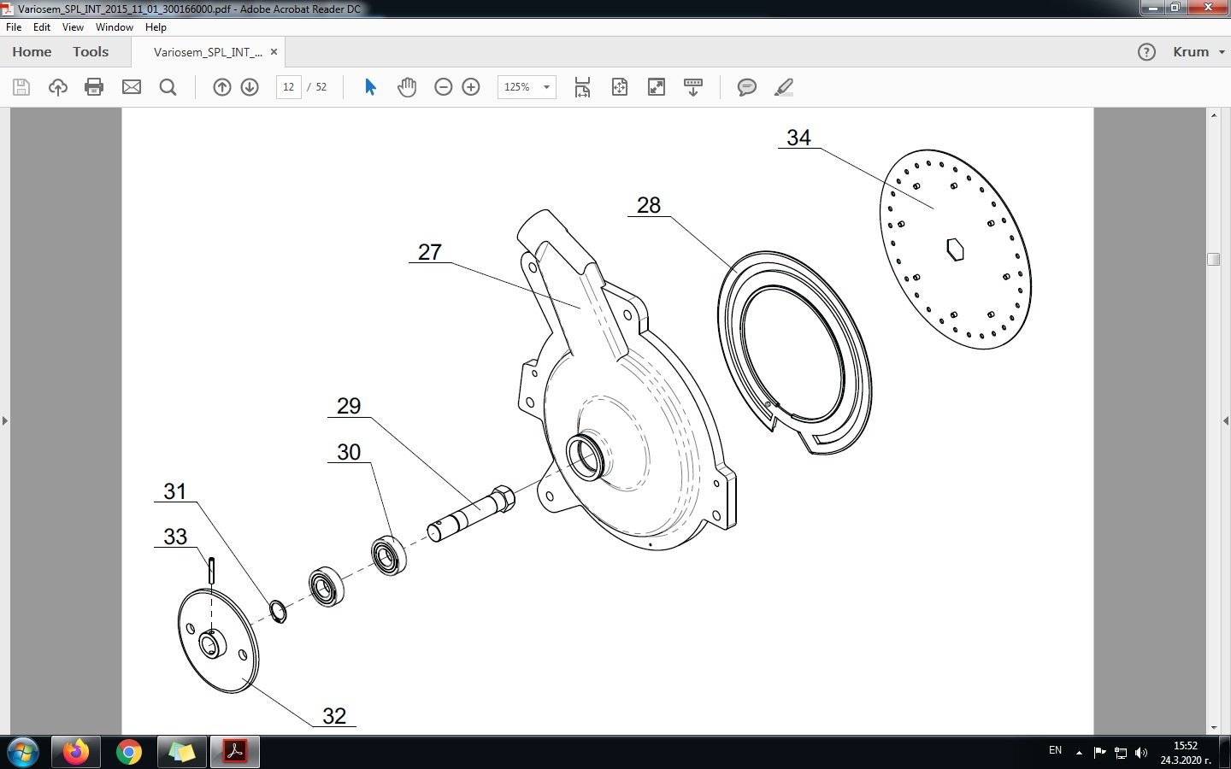Click the page number input field
Screen dimensions: 1231x769
tap(289, 87)
